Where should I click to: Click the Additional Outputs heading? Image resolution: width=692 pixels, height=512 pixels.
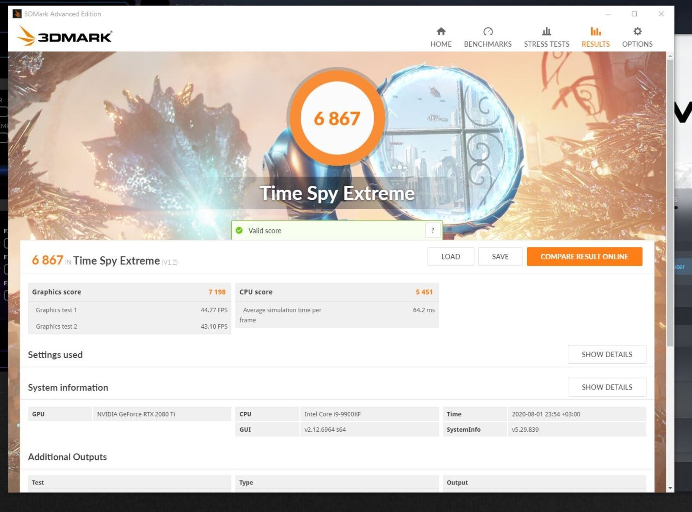click(67, 457)
